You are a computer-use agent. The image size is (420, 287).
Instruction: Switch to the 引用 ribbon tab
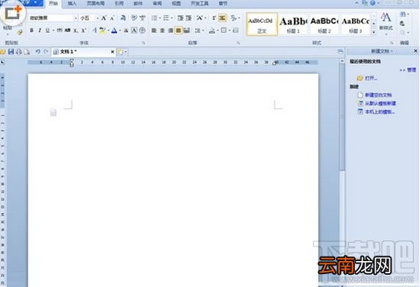(x=119, y=3)
